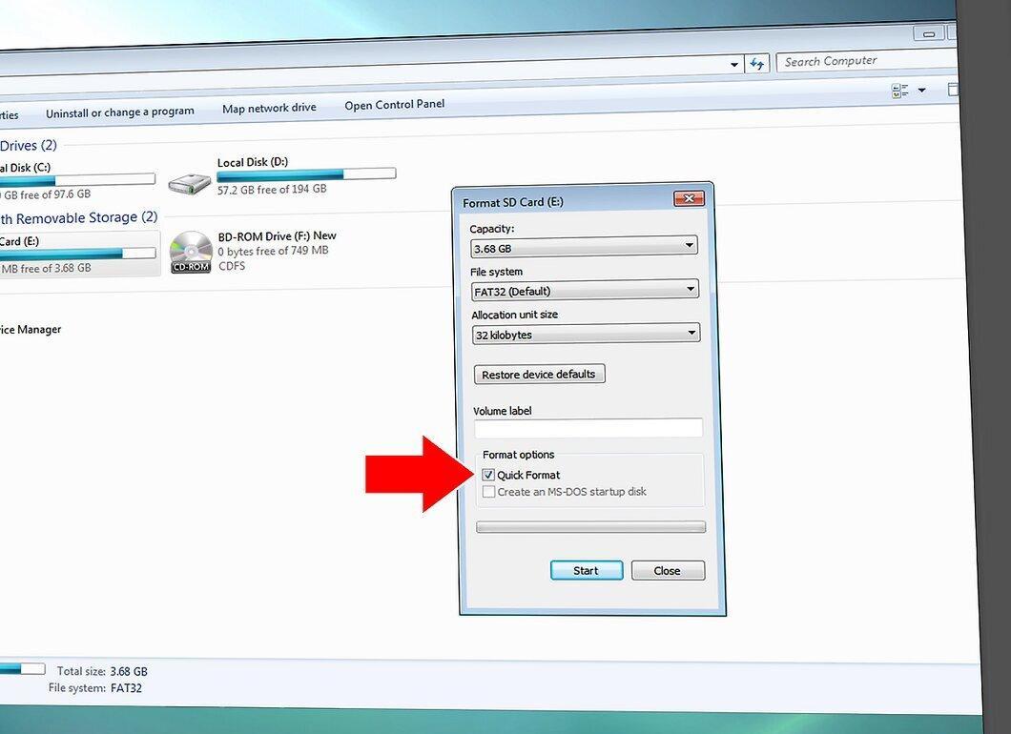
Task: Click Restore device defaults button
Action: click(539, 375)
